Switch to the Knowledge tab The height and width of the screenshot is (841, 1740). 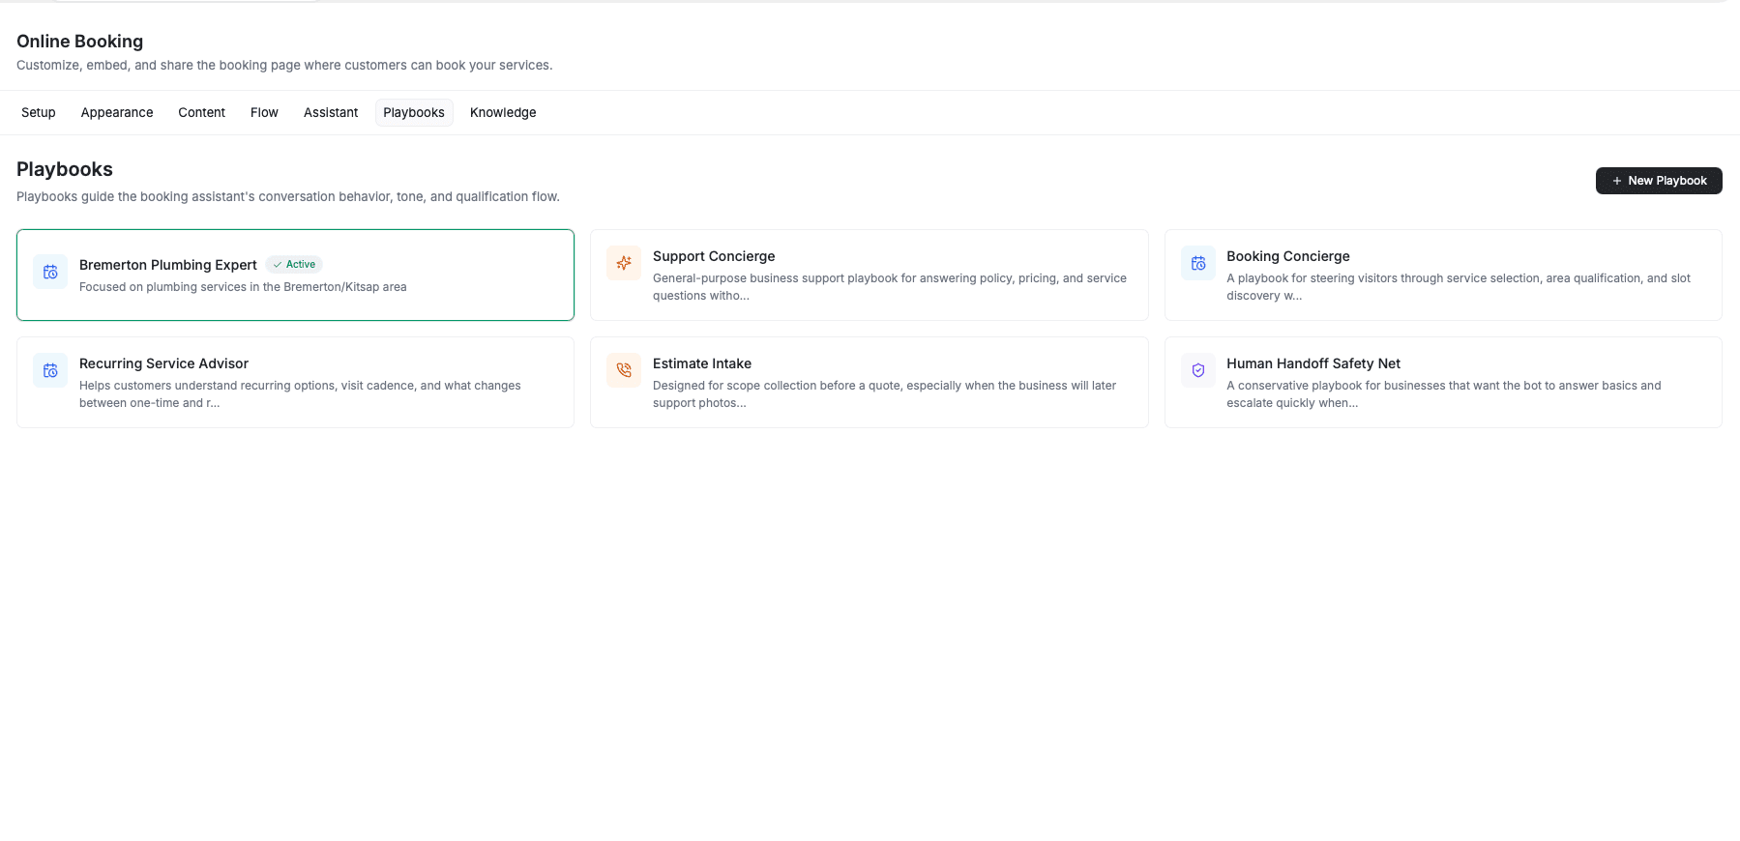(503, 112)
